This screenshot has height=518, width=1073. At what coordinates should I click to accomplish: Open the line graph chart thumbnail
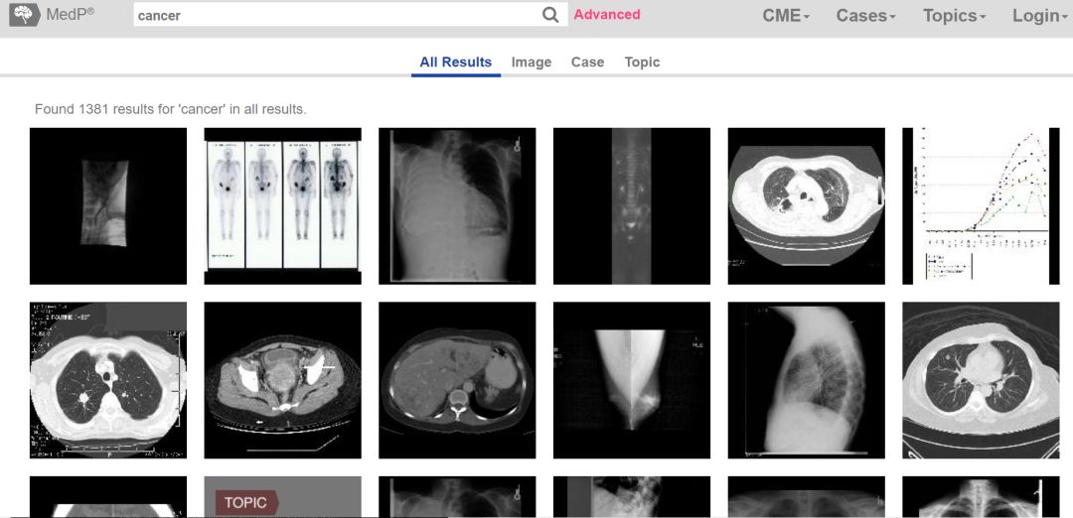pos(981,205)
